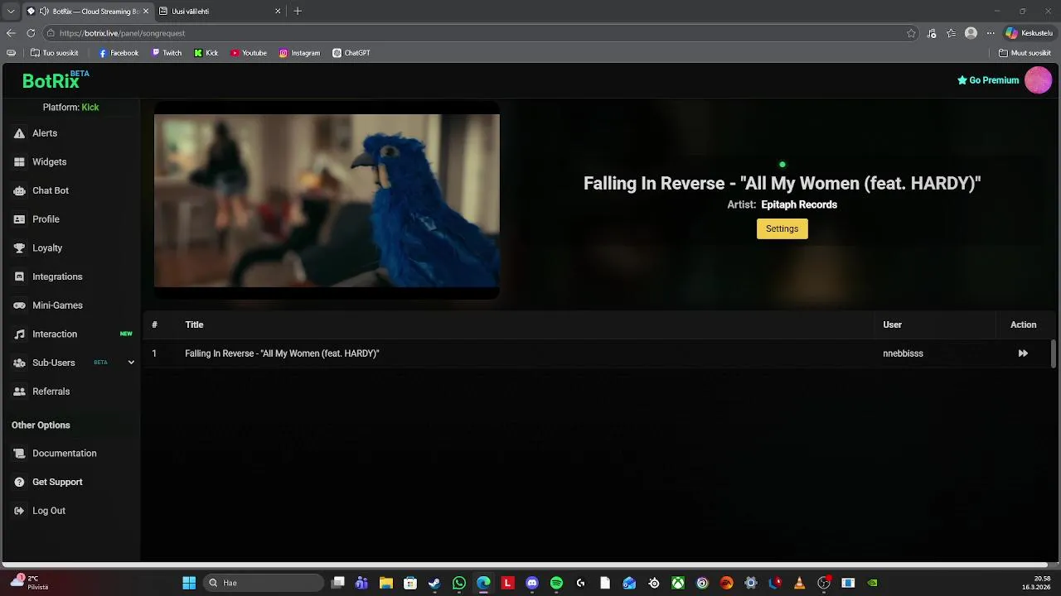The width and height of the screenshot is (1061, 596).
Task: Go to Chat Bot settings
Action: (x=50, y=190)
